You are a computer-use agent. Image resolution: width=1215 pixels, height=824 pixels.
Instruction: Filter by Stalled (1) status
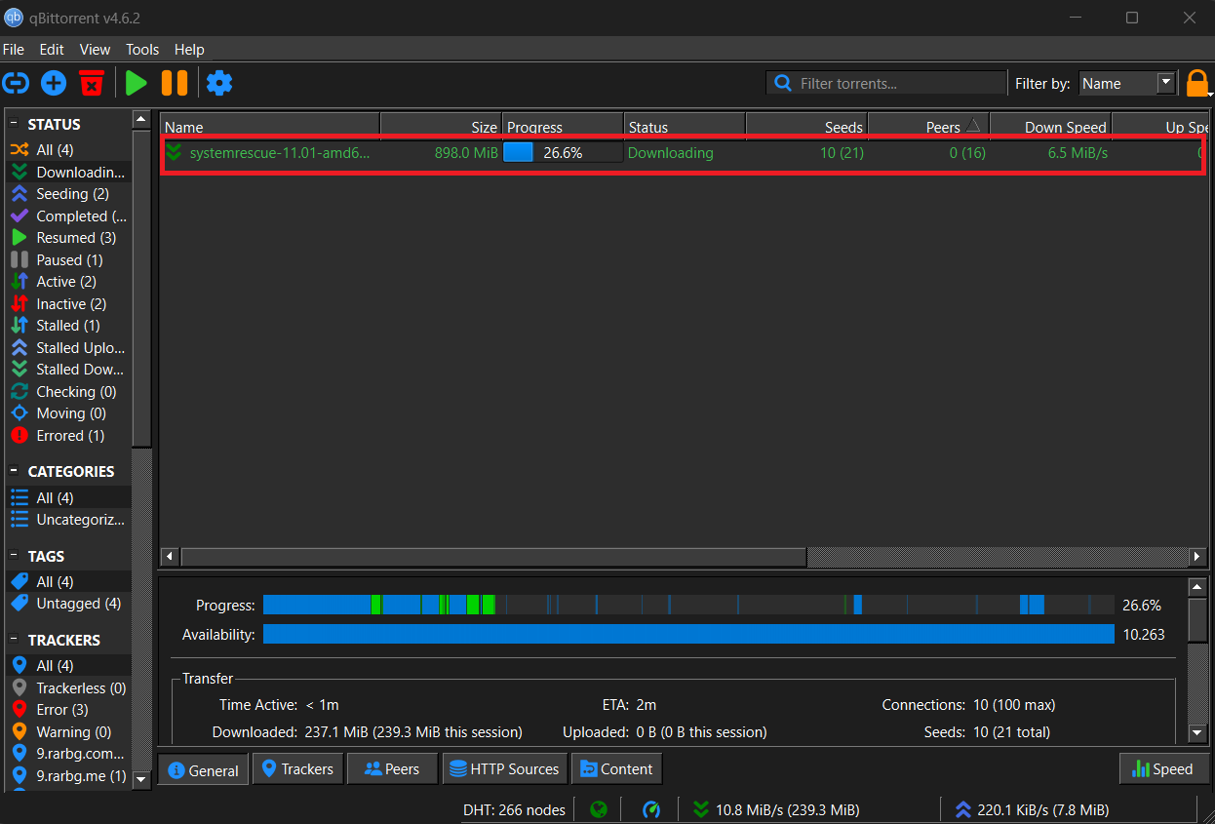[x=68, y=326]
